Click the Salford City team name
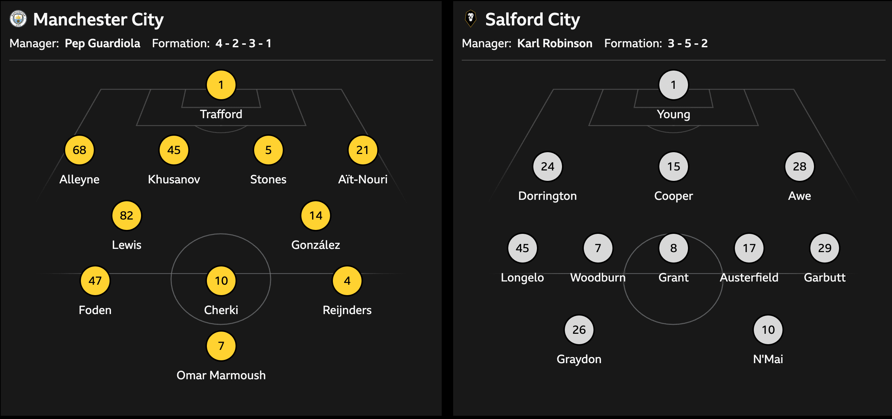The image size is (892, 419). click(532, 19)
